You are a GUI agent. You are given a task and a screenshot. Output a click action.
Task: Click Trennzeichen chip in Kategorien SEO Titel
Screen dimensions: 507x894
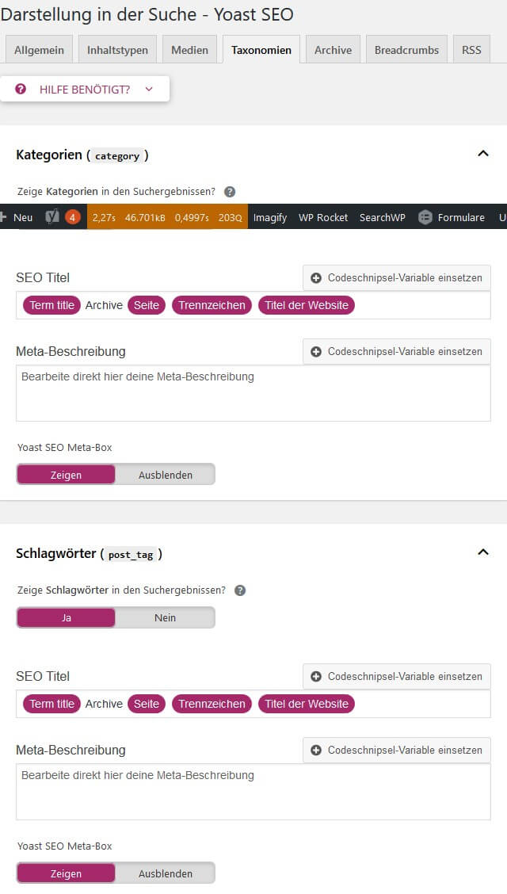pyautogui.click(x=212, y=305)
